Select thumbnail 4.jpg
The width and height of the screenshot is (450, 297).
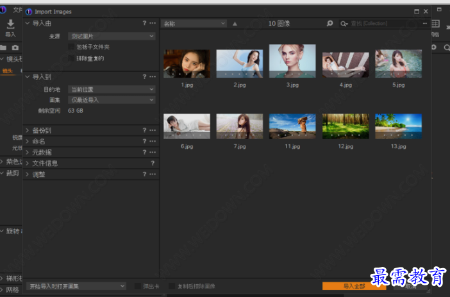[346, 65]
